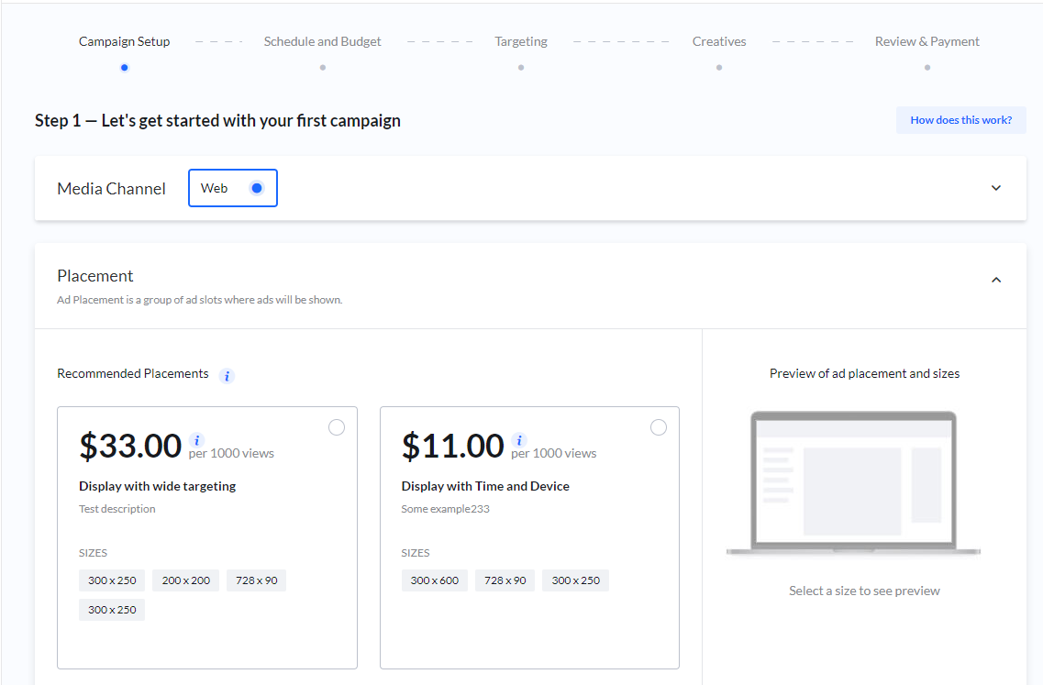The height and width of the screenshot is (685, 1043).
Task: Click info icon next to $33.00 price
Action: pos(196,440)
